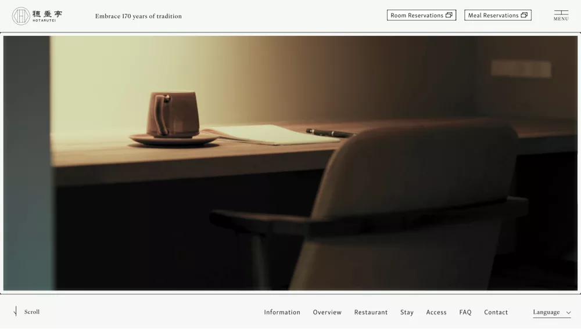Open Meal Reservations button
581x329 pixels.
[x=498, y=15]
